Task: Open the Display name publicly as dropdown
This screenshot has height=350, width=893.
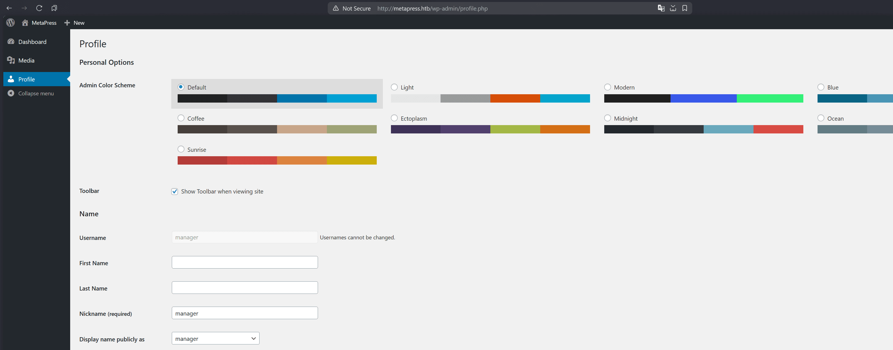Action: [x=215, y=338]
